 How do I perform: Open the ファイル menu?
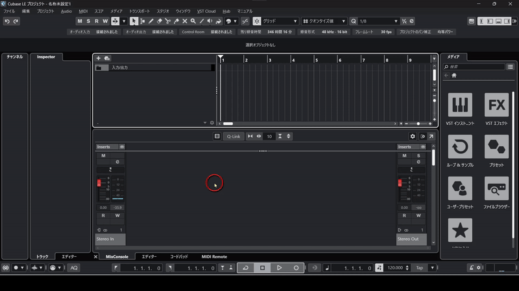coord(9,11)
